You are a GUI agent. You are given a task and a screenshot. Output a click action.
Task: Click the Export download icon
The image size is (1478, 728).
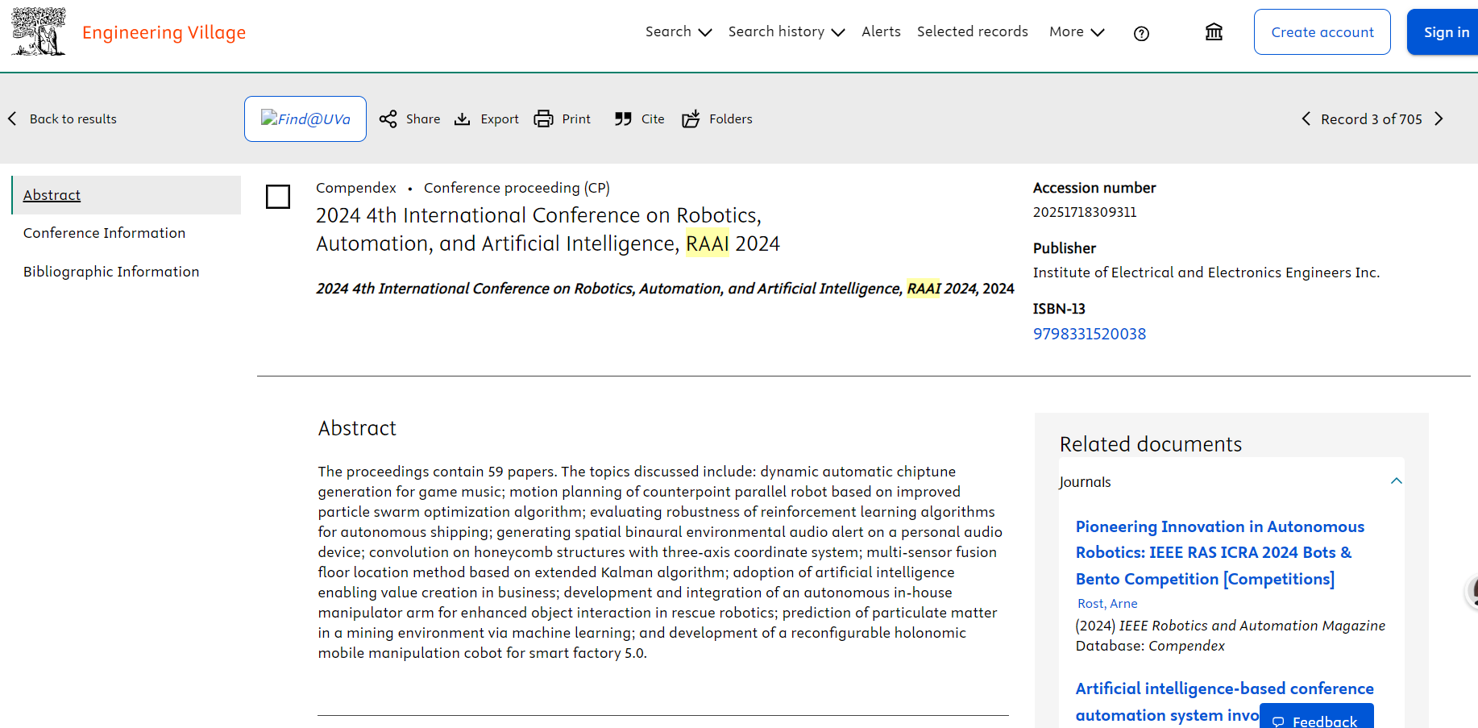tap(463, 119)
